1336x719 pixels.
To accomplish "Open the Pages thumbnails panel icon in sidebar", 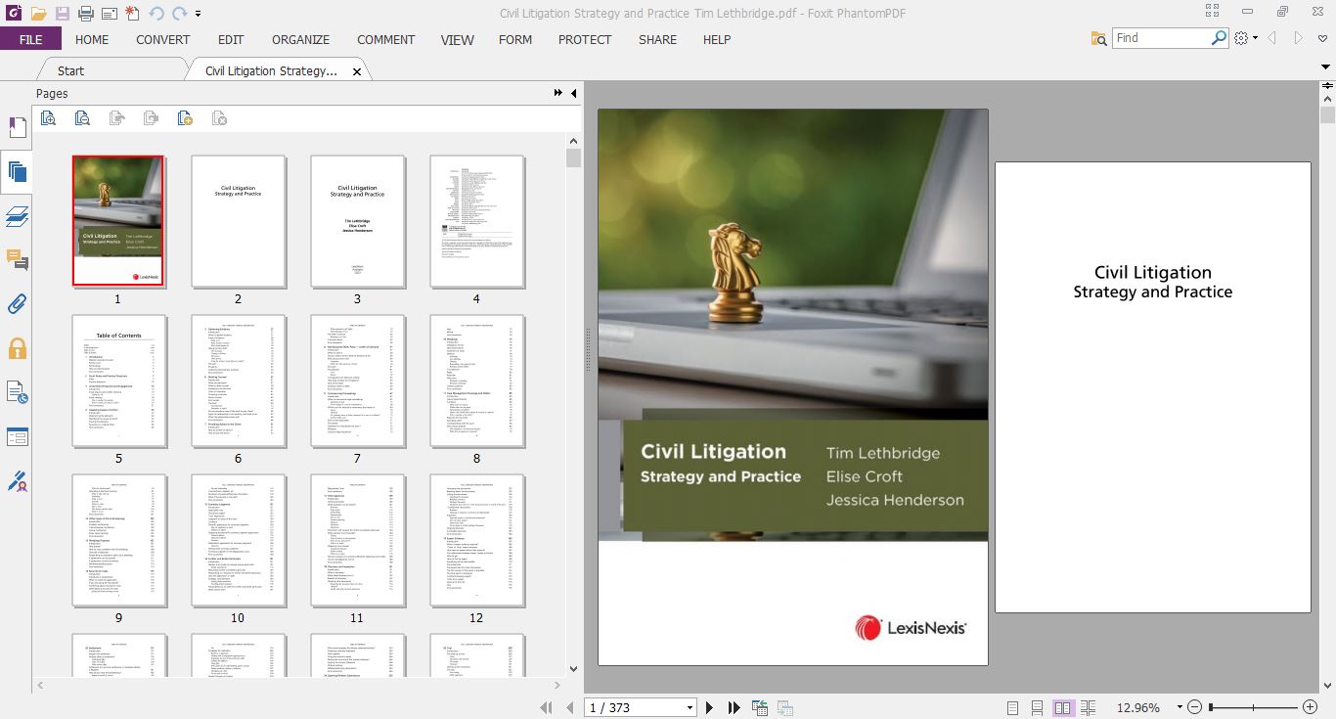I will pos(17,173).
